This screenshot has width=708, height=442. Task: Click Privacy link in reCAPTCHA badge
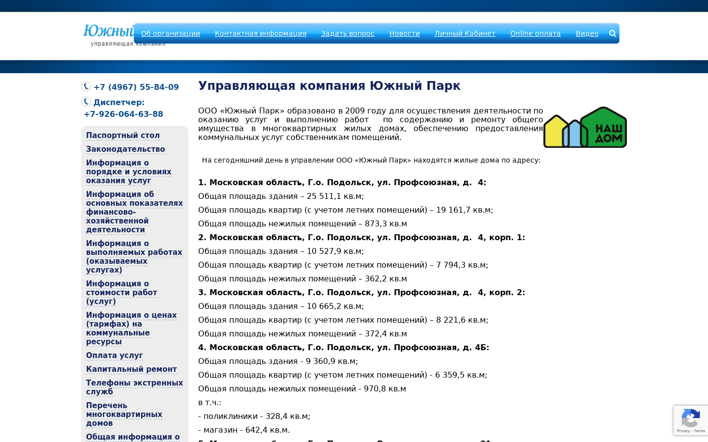[x=683, y=431]
